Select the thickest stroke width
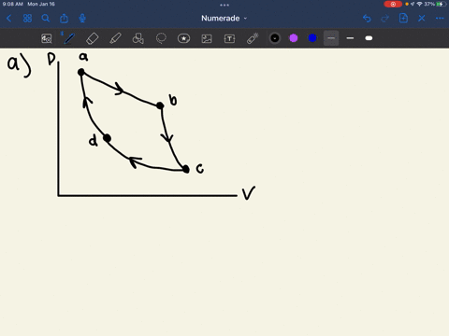 coord(369,38)
